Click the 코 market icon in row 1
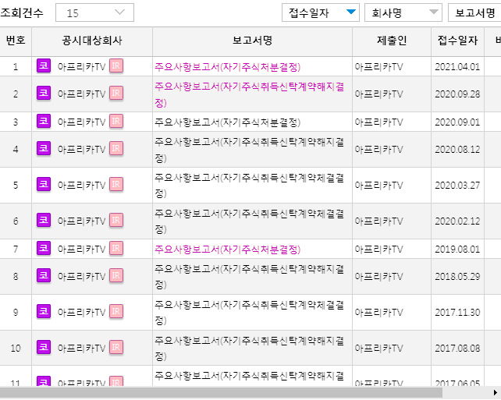 click(44, 66)
